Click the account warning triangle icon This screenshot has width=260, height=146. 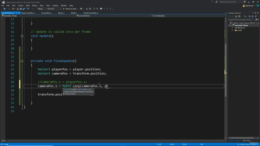(x=244, y=6)
